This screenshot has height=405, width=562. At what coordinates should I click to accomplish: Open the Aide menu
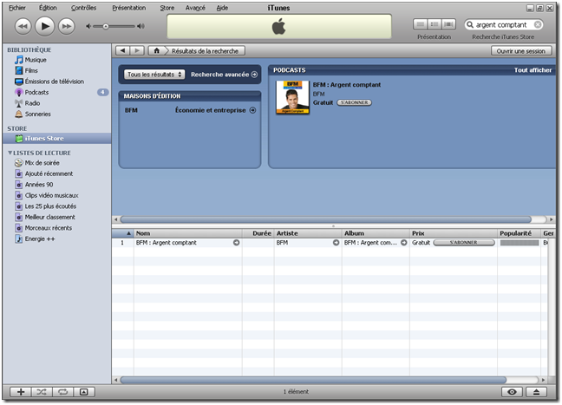point(222,8)
